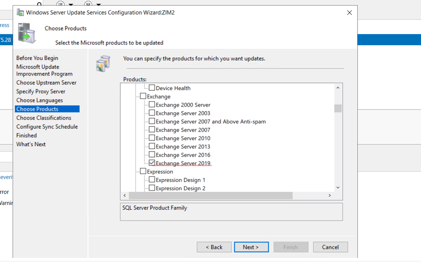
Task: Select the Expression category checkbox
Action: 143,171
